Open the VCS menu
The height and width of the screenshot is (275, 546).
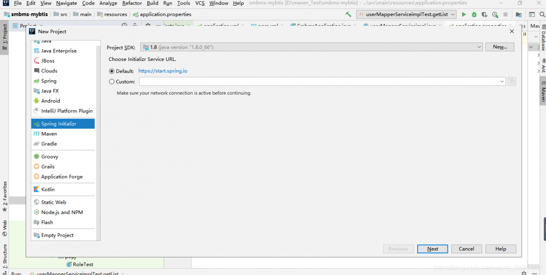pos(200,3)
